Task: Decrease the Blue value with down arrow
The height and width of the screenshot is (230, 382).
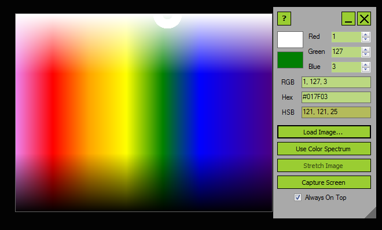Action: [365, 70]
